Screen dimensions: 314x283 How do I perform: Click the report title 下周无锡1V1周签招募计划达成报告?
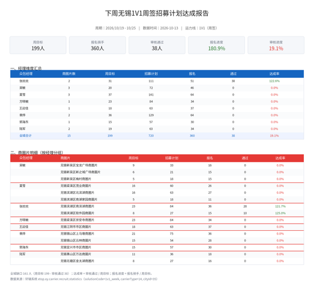point(157,13)
